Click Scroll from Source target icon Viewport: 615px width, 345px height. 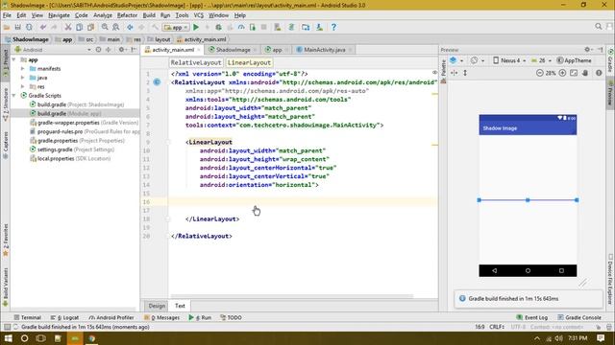pos(98,50)
